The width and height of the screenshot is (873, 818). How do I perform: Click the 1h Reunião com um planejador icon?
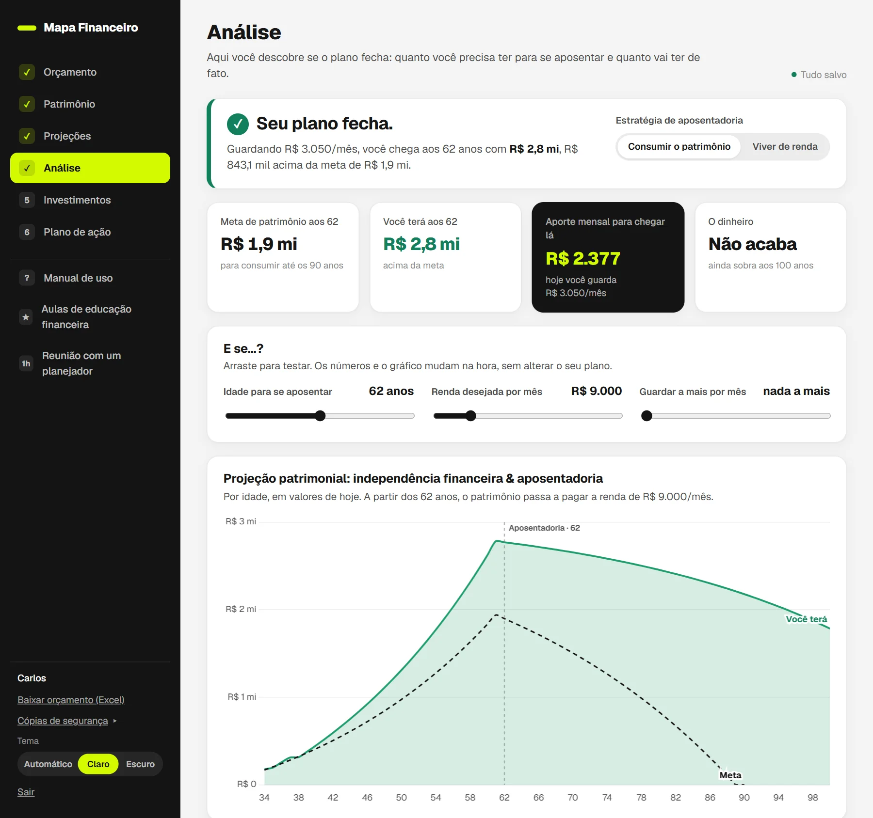pos(26,363)
